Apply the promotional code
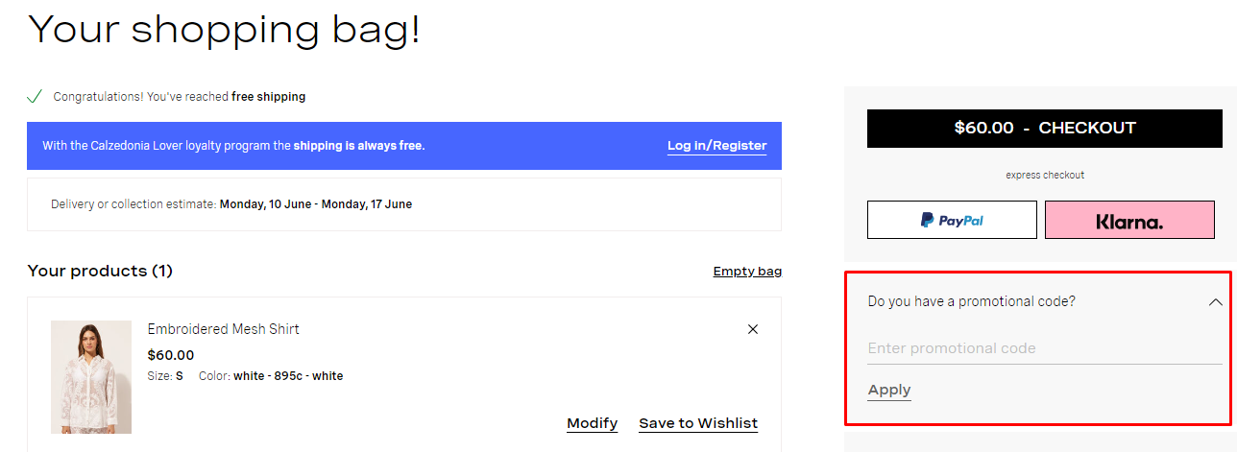The image size is (1237, 452). coord(889,390)
